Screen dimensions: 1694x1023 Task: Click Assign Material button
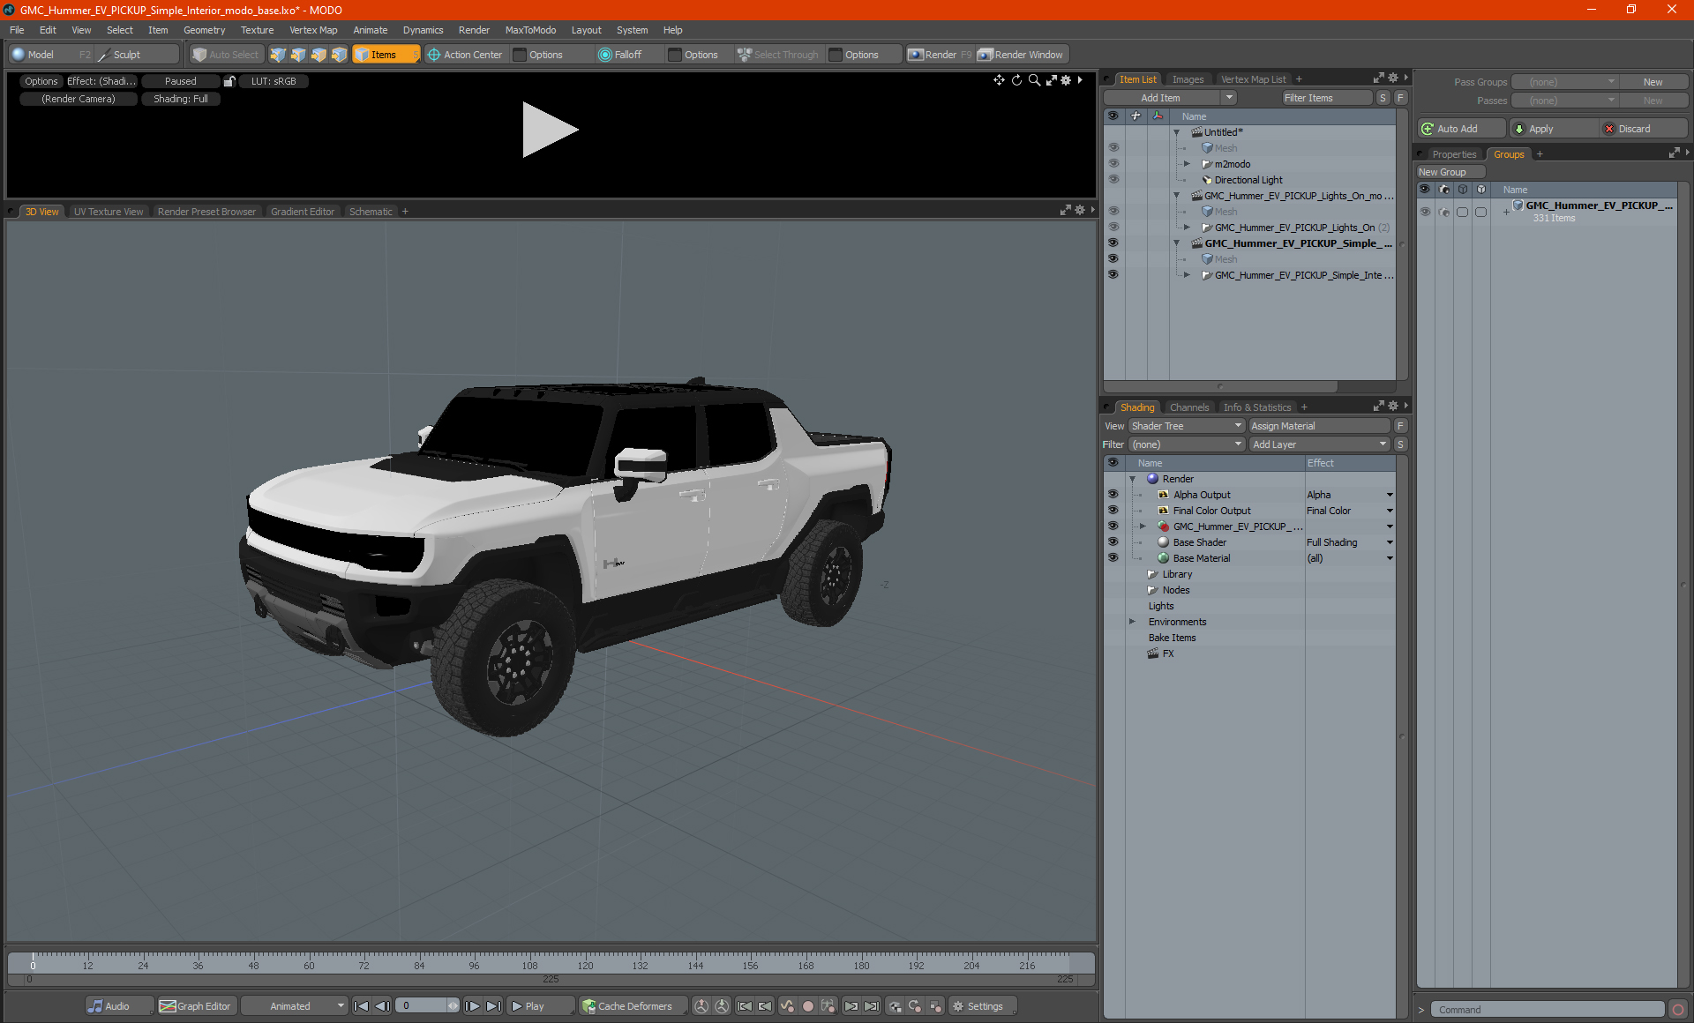(1321, 426)
